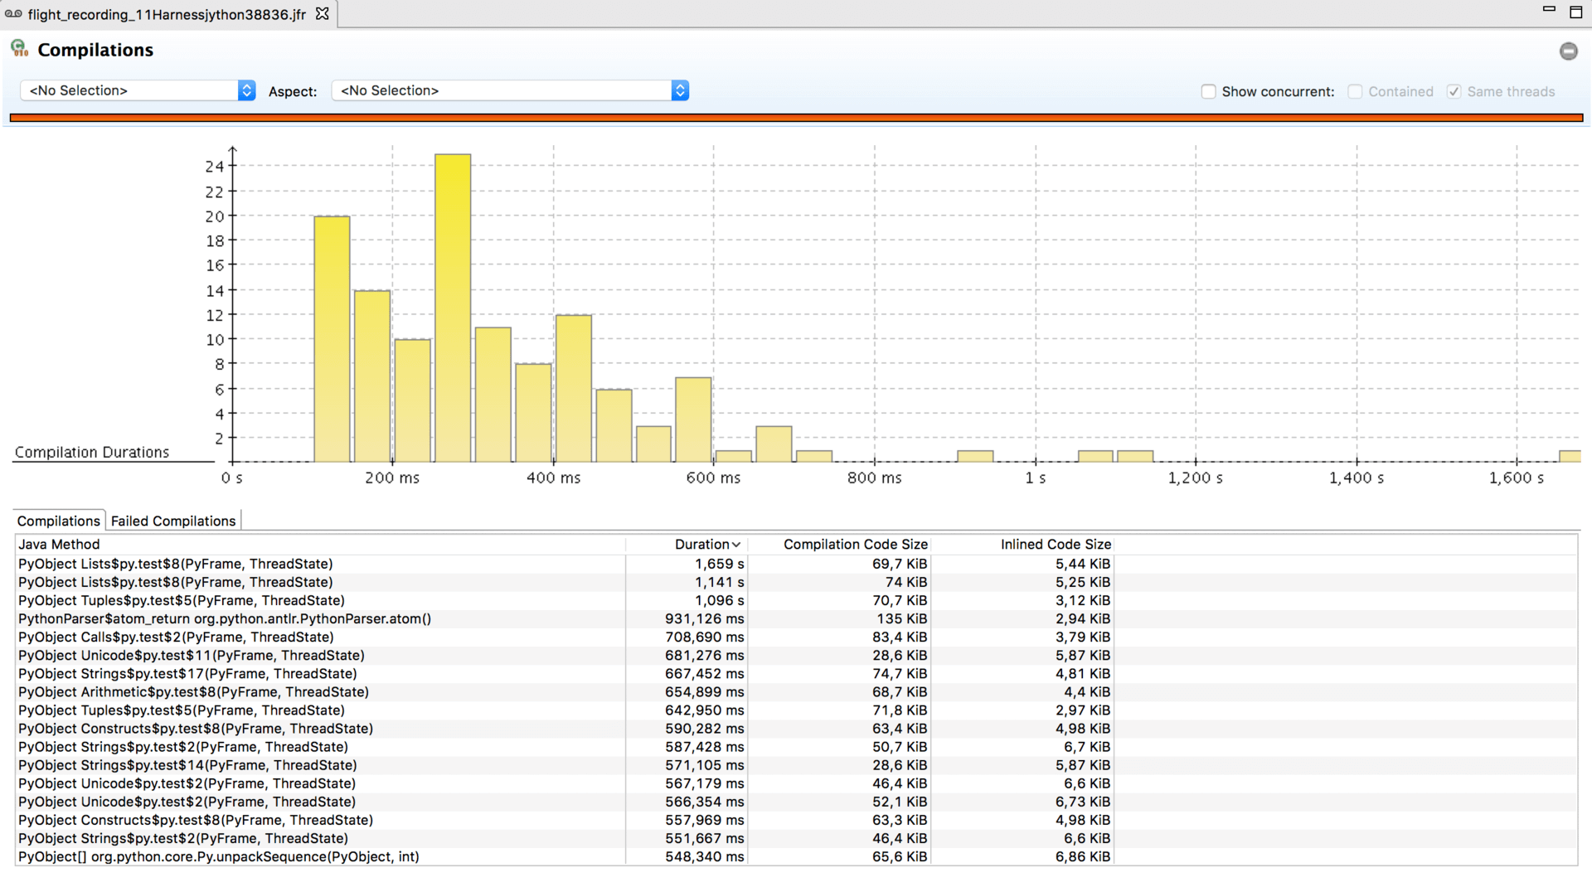Select the Compilations tab
Viewport: 1592px width, 887px height.
tap(58, 521)
